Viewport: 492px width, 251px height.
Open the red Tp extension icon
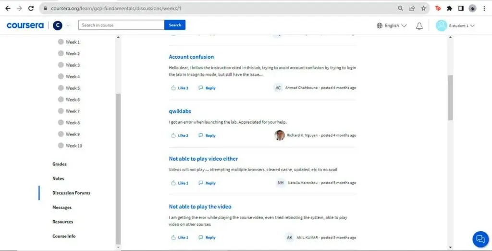(x=438, y=9)
